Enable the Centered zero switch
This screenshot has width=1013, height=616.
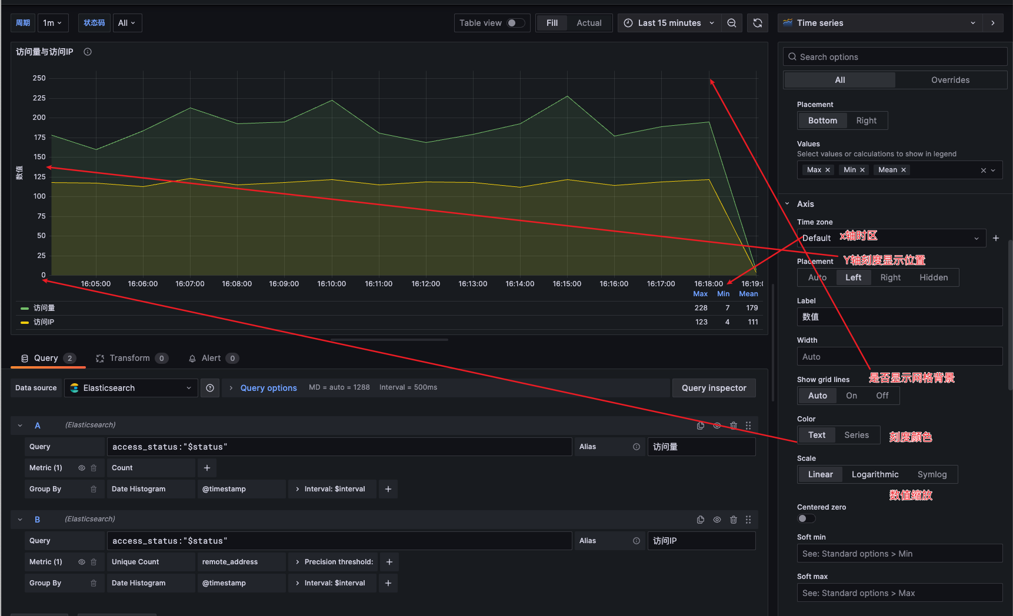click(x=806, y=518)
